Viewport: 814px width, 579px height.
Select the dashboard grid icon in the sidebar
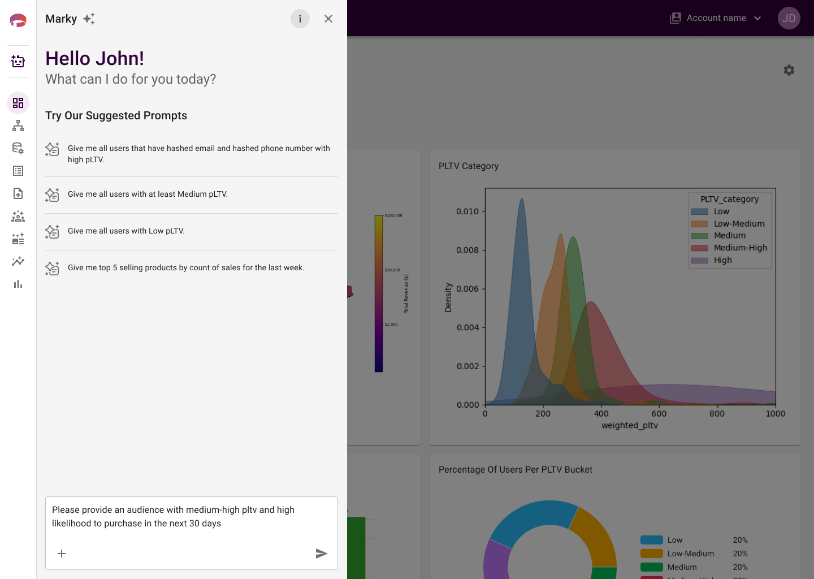(x=18, y=103)
